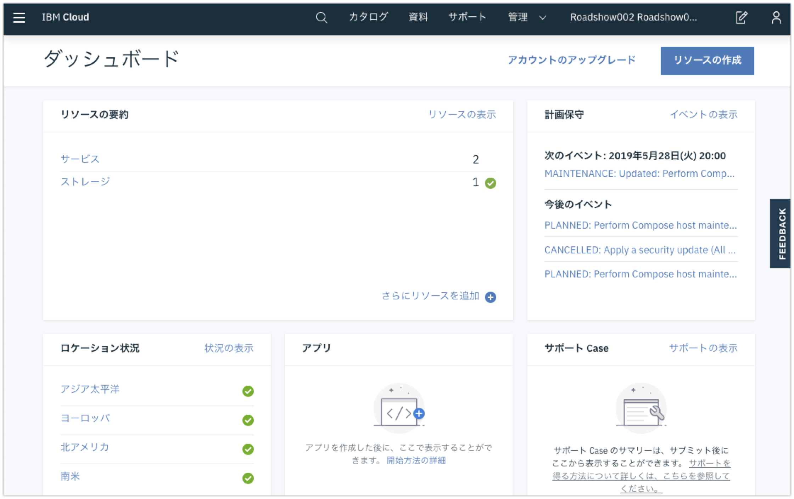Open the last PLANNED Compose host maintenance event
Viewport: 794px width, 499px height.
click(641, 274)
